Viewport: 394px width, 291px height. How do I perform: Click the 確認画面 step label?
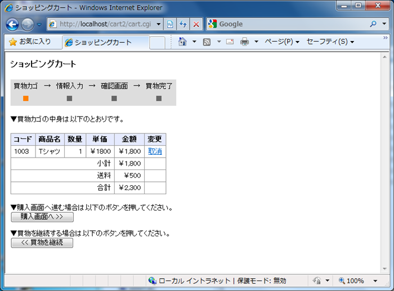tap(114, 86)
